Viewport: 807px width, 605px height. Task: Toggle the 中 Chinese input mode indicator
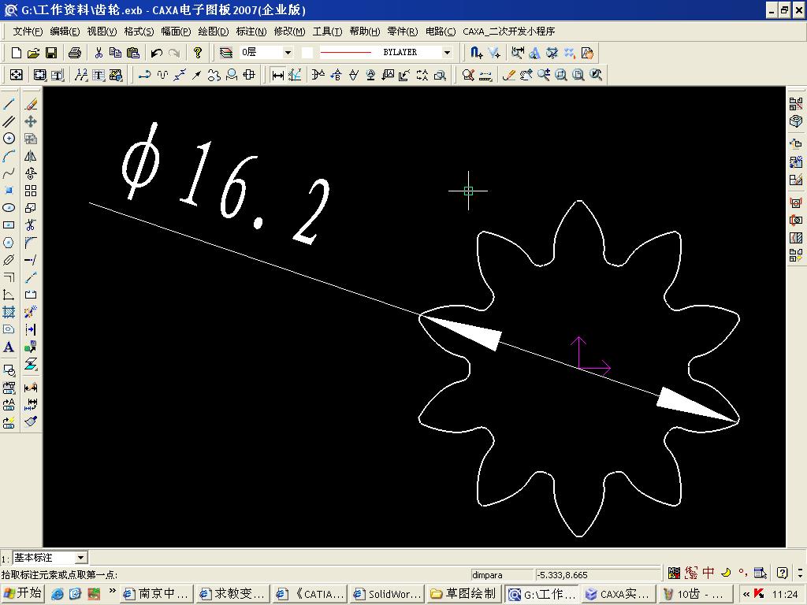click(708, 573)
